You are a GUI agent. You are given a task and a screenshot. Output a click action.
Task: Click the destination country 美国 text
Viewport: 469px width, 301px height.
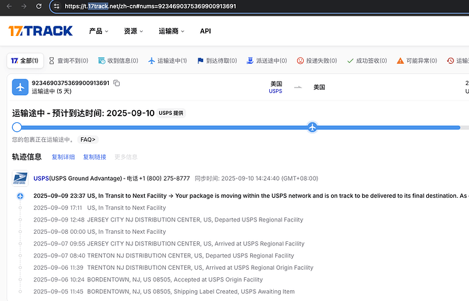point(319,87)
